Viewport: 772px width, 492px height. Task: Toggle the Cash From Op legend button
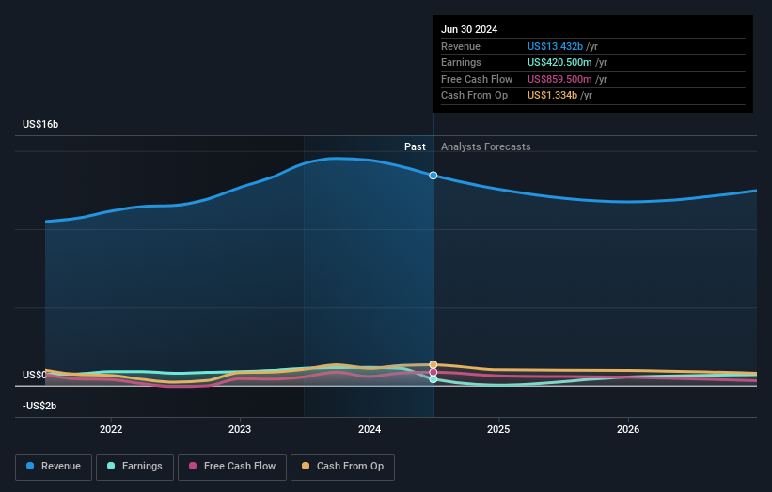[342, 467]
